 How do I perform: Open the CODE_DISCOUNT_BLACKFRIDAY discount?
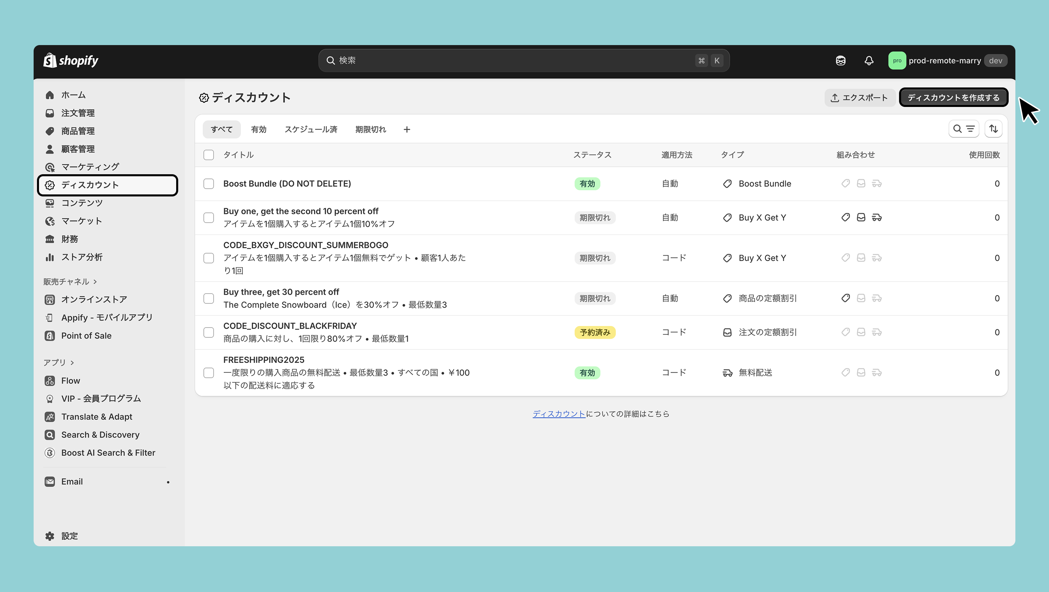coord(289,326)
